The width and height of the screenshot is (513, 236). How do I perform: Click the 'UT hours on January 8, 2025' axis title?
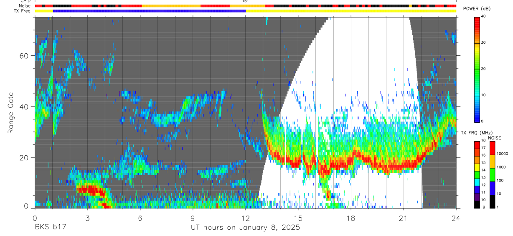coord(246,228)
